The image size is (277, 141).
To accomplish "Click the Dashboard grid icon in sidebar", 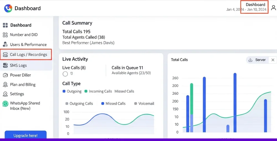I will pyautogui.click(x=5, y=25).
